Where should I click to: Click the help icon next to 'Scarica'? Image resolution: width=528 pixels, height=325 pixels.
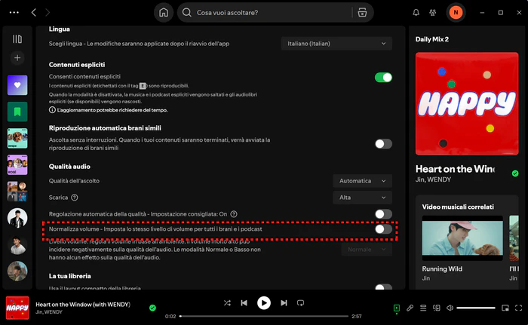tap(75, 198)
